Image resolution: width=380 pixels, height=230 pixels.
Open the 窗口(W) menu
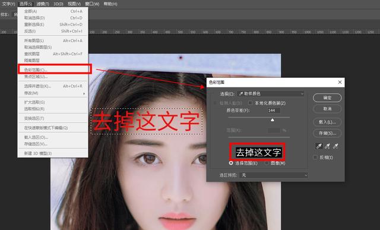92,4
